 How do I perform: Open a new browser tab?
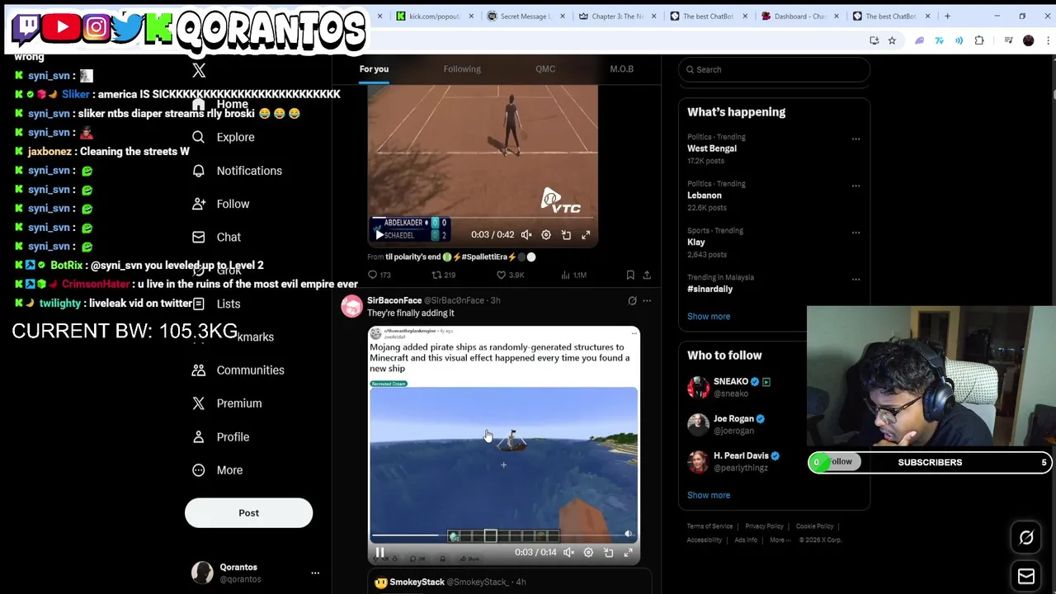[x=947, y=16]
